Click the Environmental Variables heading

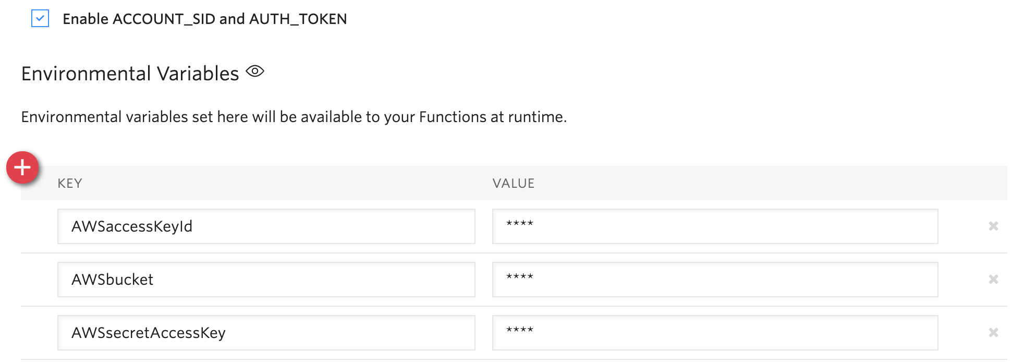click(130, 74)
